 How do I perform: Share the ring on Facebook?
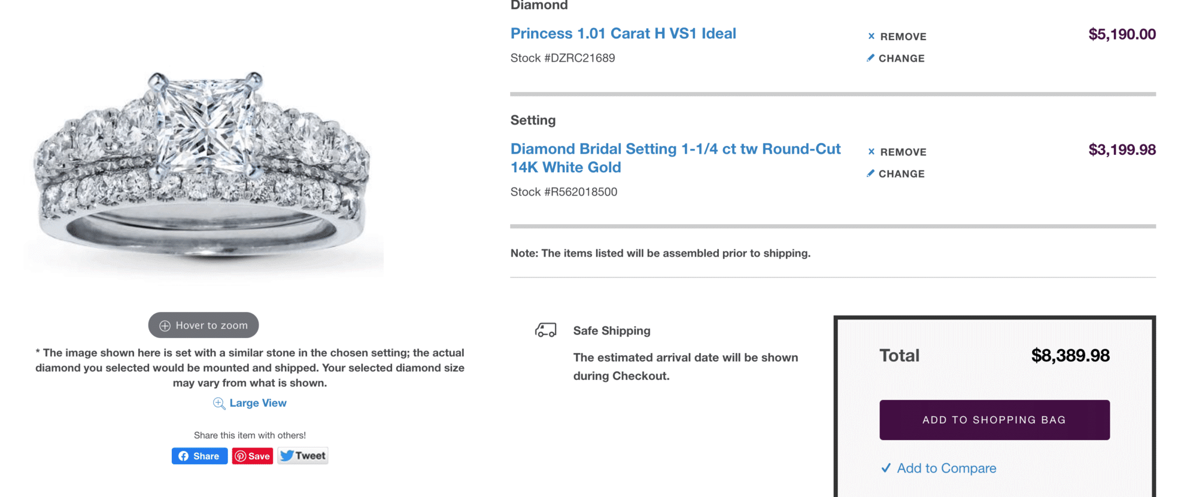click(199, 456)
